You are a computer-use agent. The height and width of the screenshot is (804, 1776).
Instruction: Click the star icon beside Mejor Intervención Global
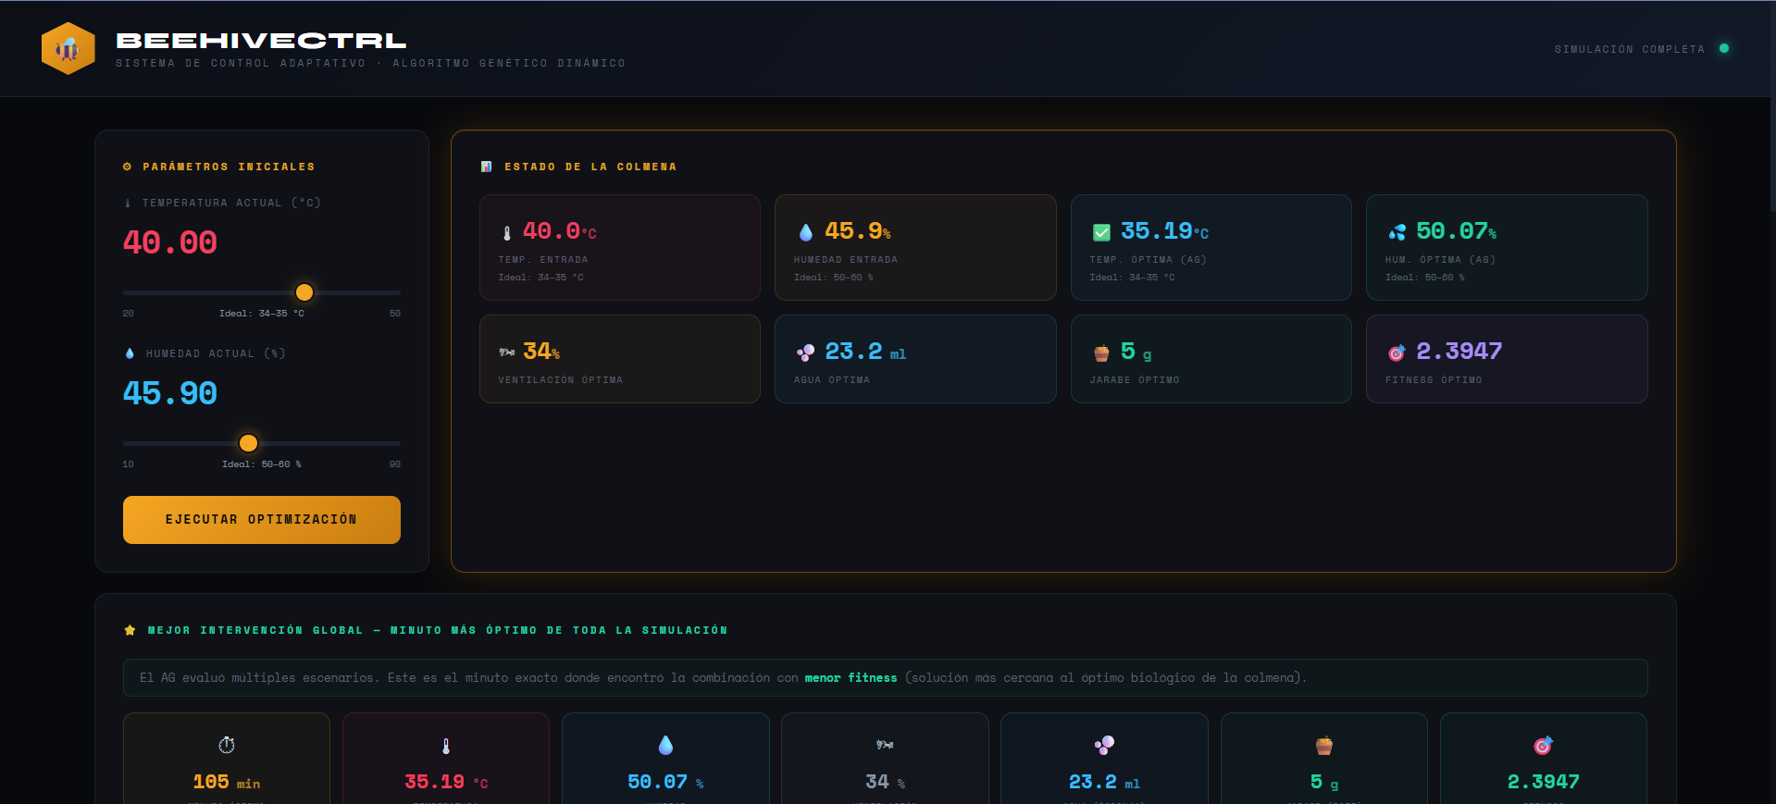click(x=130, y=630)
